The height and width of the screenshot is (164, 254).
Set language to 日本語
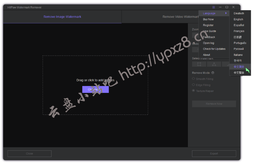(x=240, y=37)
